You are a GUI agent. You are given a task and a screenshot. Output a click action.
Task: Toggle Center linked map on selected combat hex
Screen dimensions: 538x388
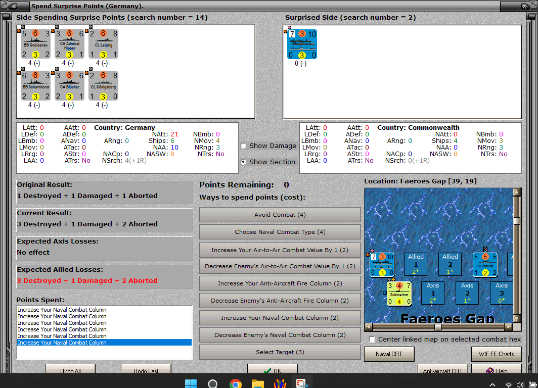click(x=372, y=339)
